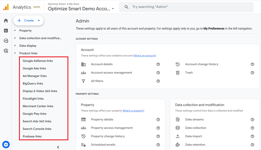Open help for Data streams

click(x=252, y=119)
